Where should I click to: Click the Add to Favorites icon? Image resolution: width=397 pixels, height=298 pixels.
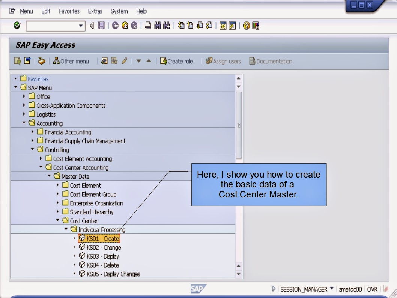point(104,61)
